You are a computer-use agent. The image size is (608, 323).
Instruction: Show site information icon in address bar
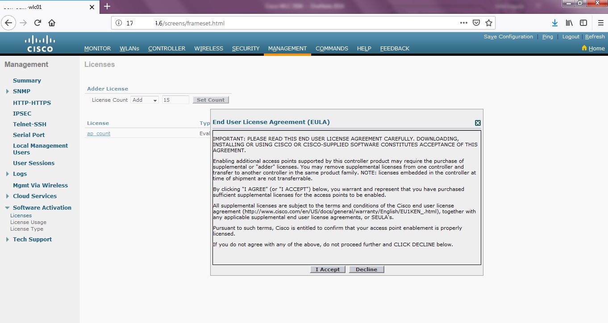(x=119, y=23)
